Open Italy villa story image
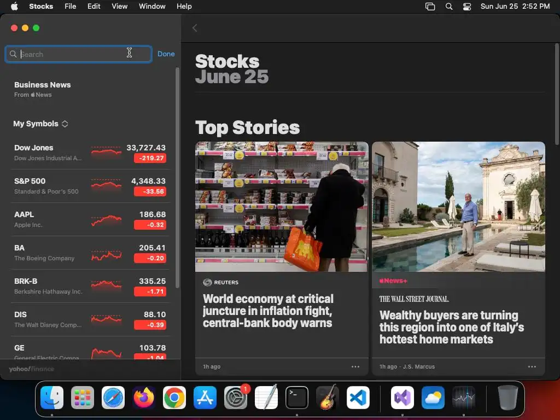 coord(459,207)
